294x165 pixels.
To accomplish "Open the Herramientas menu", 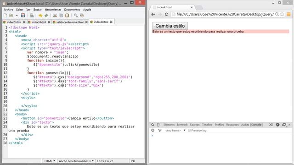I will [x=53, y=10].
